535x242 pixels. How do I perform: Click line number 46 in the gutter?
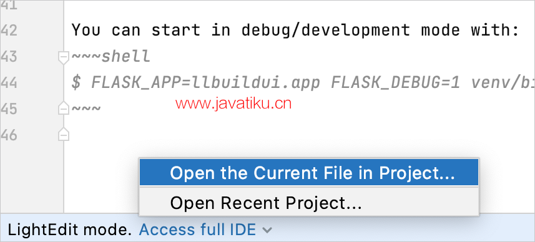(9, 135)
